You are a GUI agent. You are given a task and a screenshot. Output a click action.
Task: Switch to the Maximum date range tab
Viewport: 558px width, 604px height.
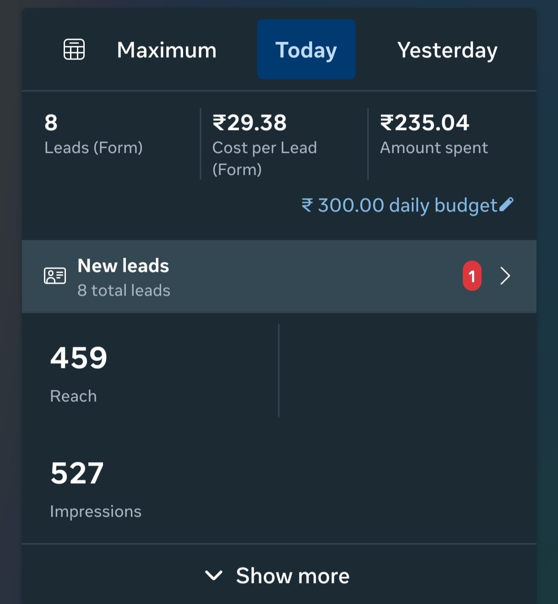pyautogui.click(x=167, y=50)
